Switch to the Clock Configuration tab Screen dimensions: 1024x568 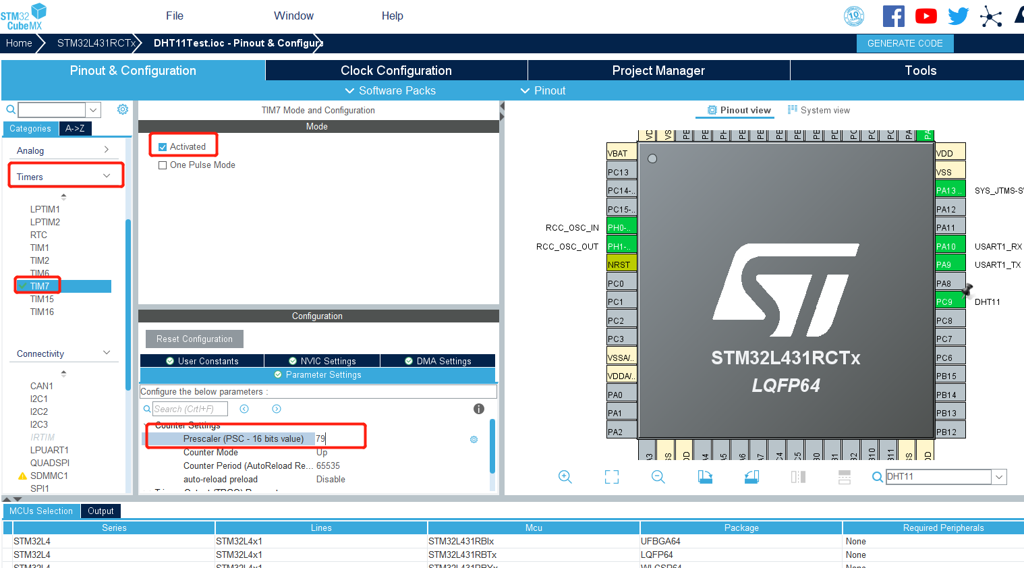tap(395, 70)
